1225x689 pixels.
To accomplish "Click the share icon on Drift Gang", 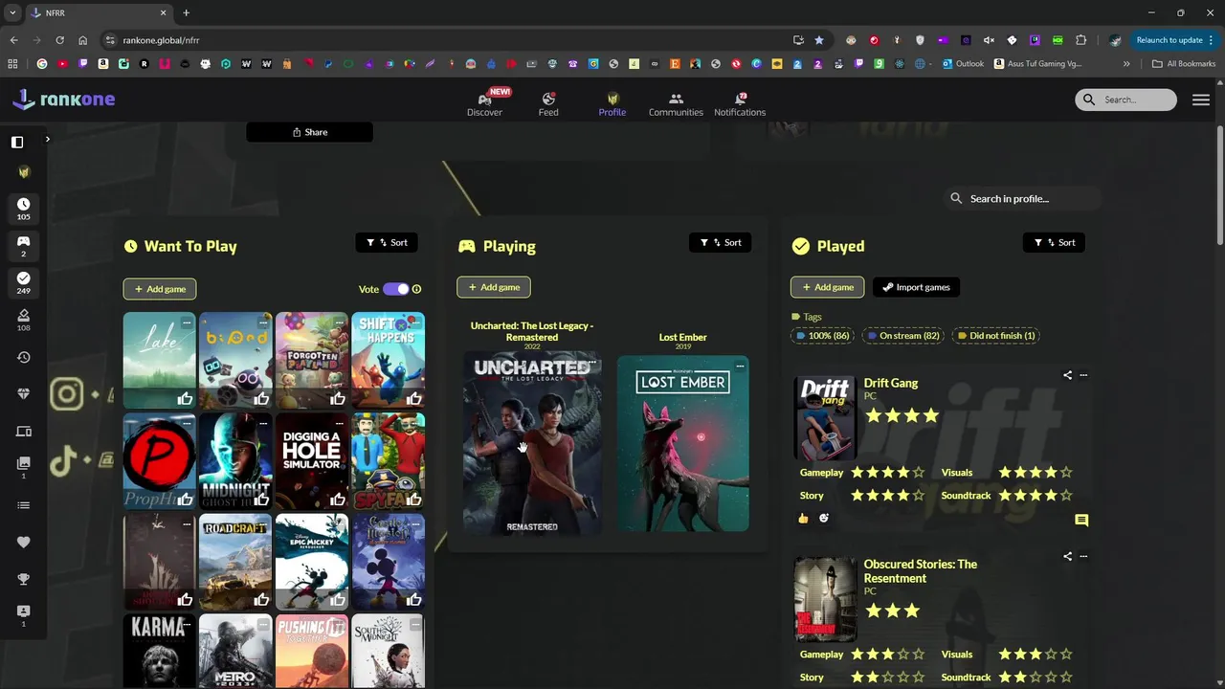I will coord(1067,375).
